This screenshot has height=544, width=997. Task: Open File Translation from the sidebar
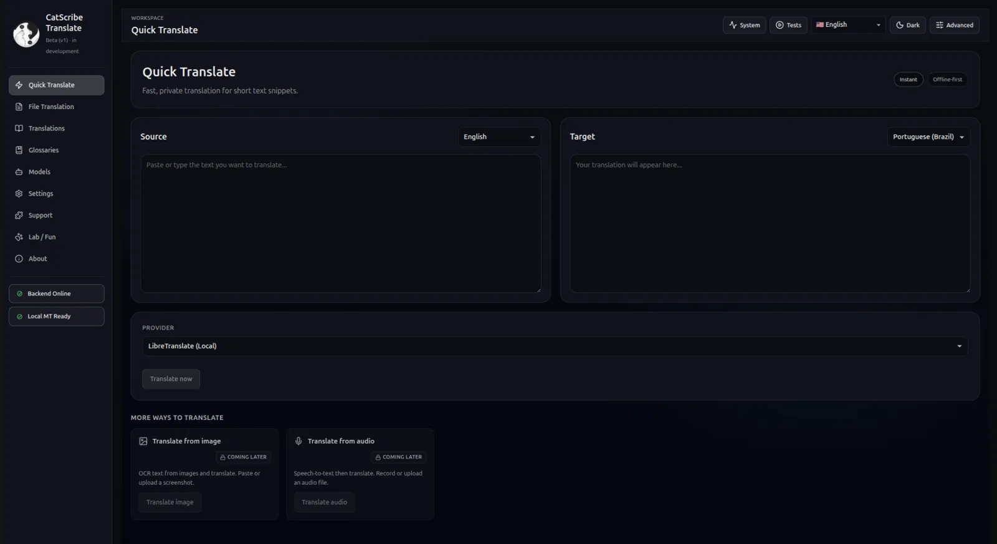[50, 107]
